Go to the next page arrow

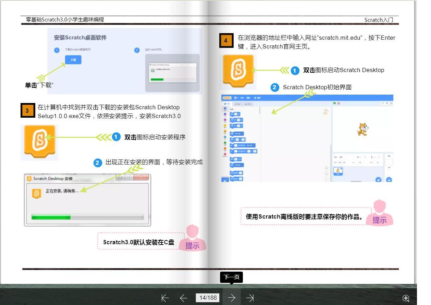pos(232,298)
